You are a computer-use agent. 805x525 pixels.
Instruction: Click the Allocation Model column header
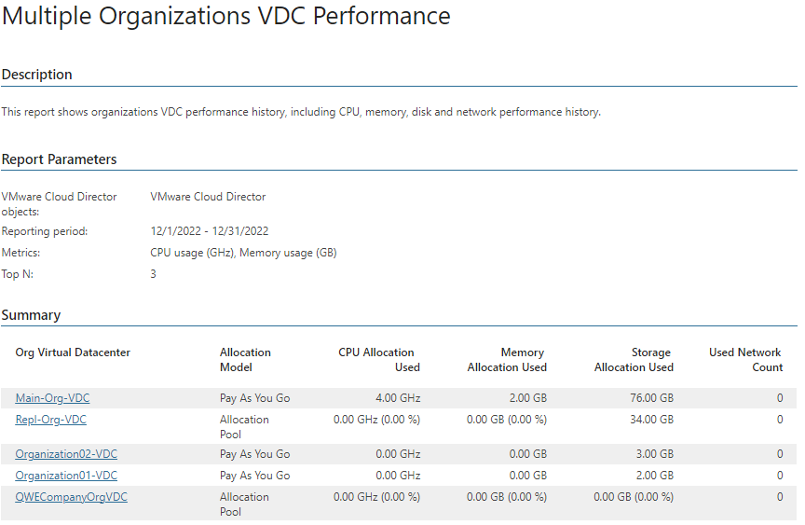point(245,360)
